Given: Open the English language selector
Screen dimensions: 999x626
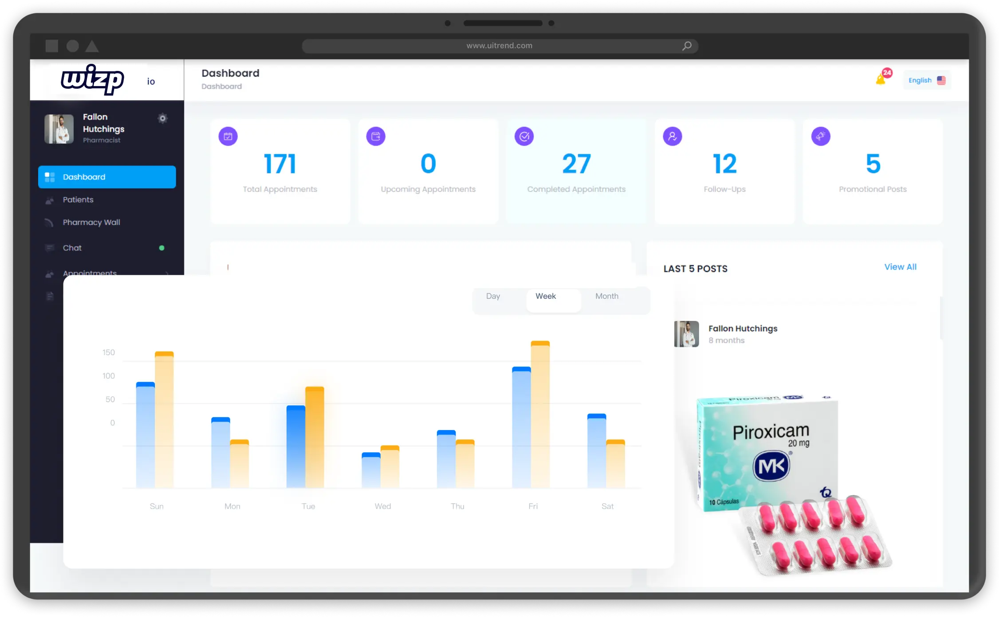Looking at the screenshot, I should click(x=927, y=80).
